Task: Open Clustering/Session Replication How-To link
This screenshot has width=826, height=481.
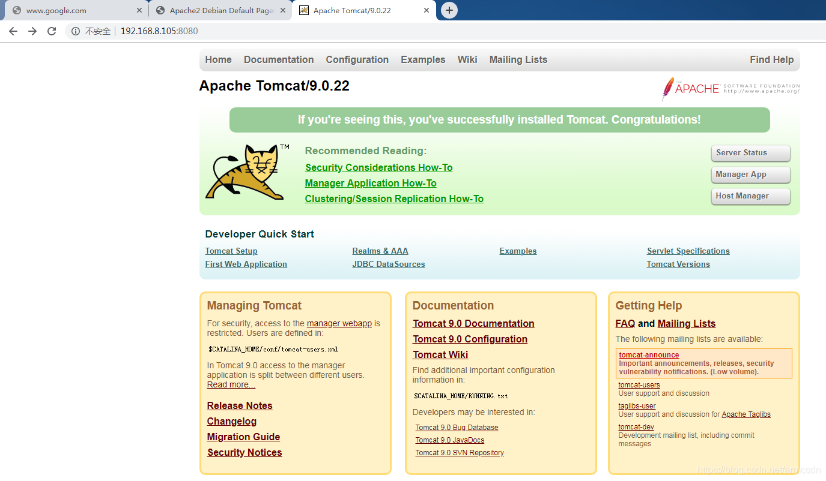Action: [394, 199]
